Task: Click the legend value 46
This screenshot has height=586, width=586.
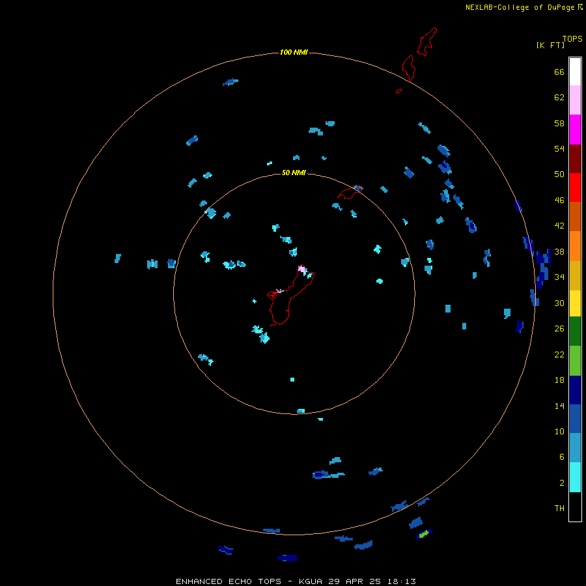Action: pyautogui.click(x=559, y=200)
